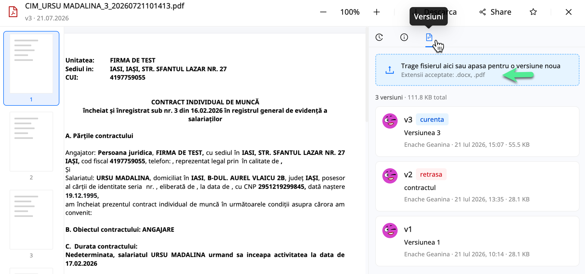Image resolution: width=585 pixels, height=274 pixels.
Task: Select the Versiuni document tab
Action: tap(429, 37)
